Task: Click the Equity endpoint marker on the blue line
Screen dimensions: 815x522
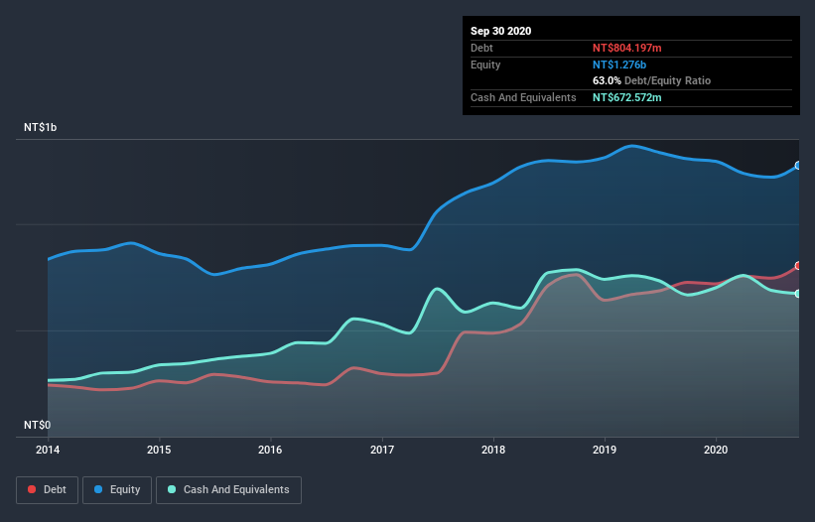Action: tap(798, 166)
